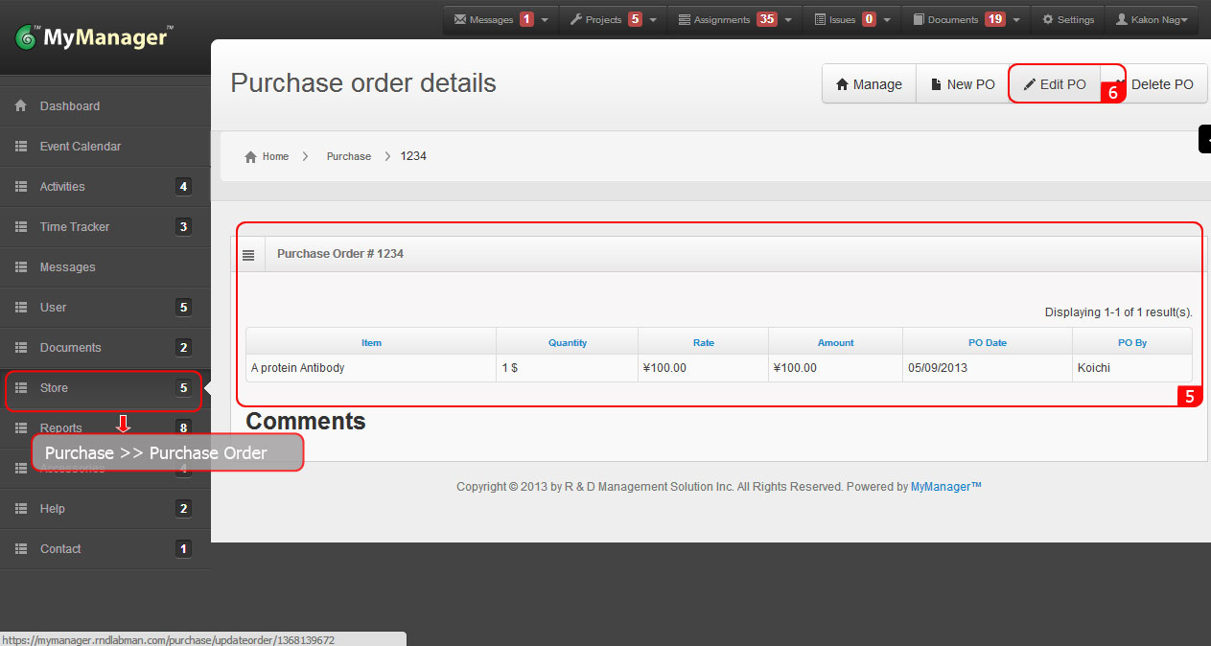Viewport: 1211px width, 646px height.
Task: Click the Settings gear icon
Action: pyautogui.click(x=1049, y=18)
